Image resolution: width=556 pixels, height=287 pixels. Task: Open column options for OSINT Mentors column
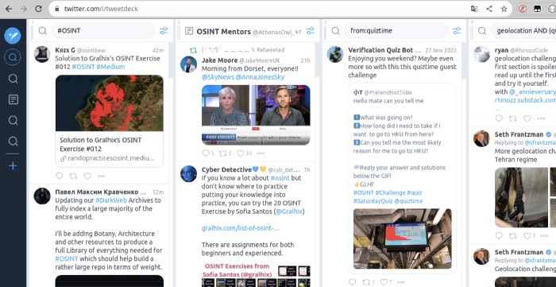pyautogui.click(x=311, y=31)
